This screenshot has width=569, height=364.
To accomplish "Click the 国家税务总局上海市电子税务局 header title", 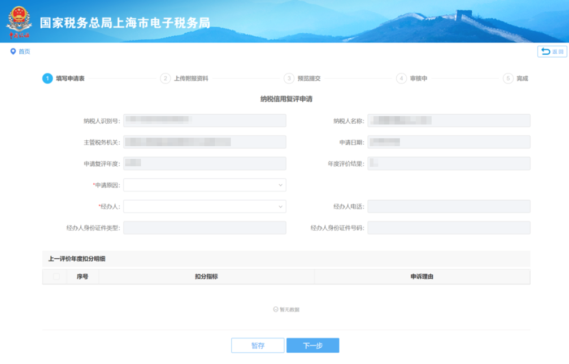I will [125, 23].
